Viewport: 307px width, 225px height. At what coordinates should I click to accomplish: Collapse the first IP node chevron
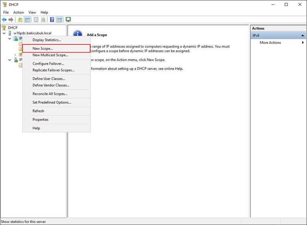[x=9, y=38]
